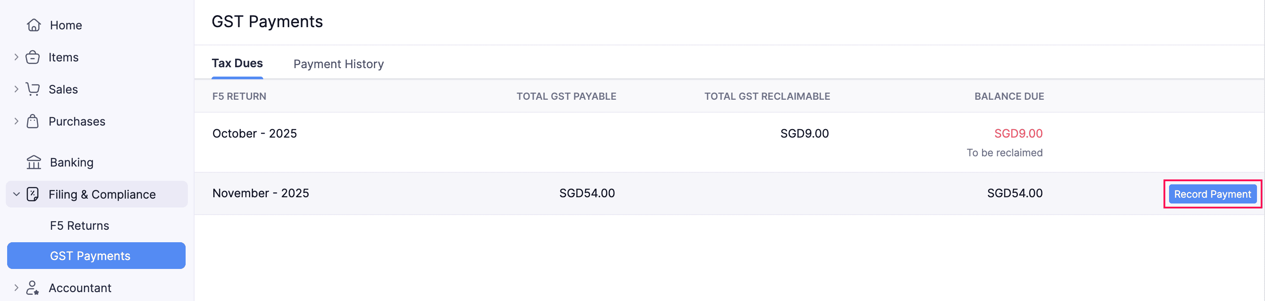Click the Home icon in sidebar

pos(33,25)
